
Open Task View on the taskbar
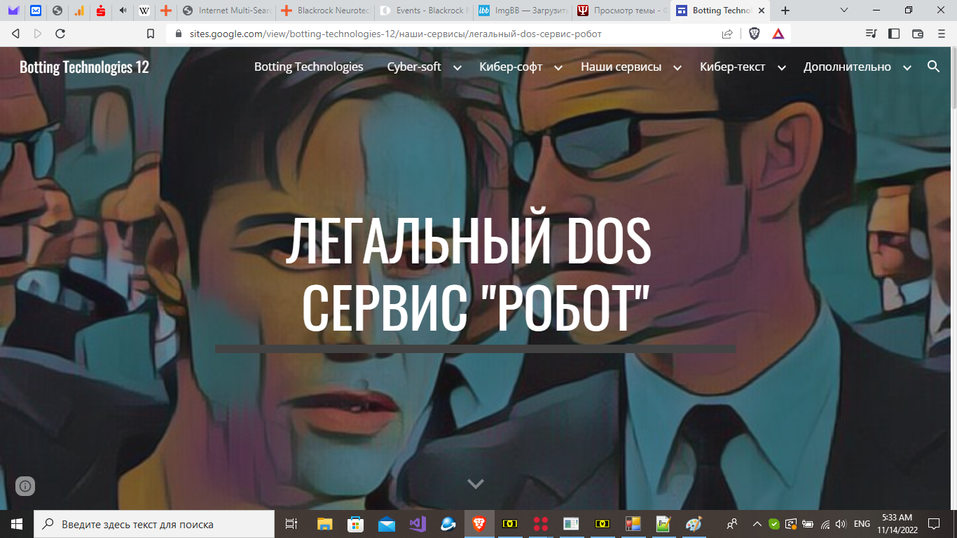coord(291,524)
